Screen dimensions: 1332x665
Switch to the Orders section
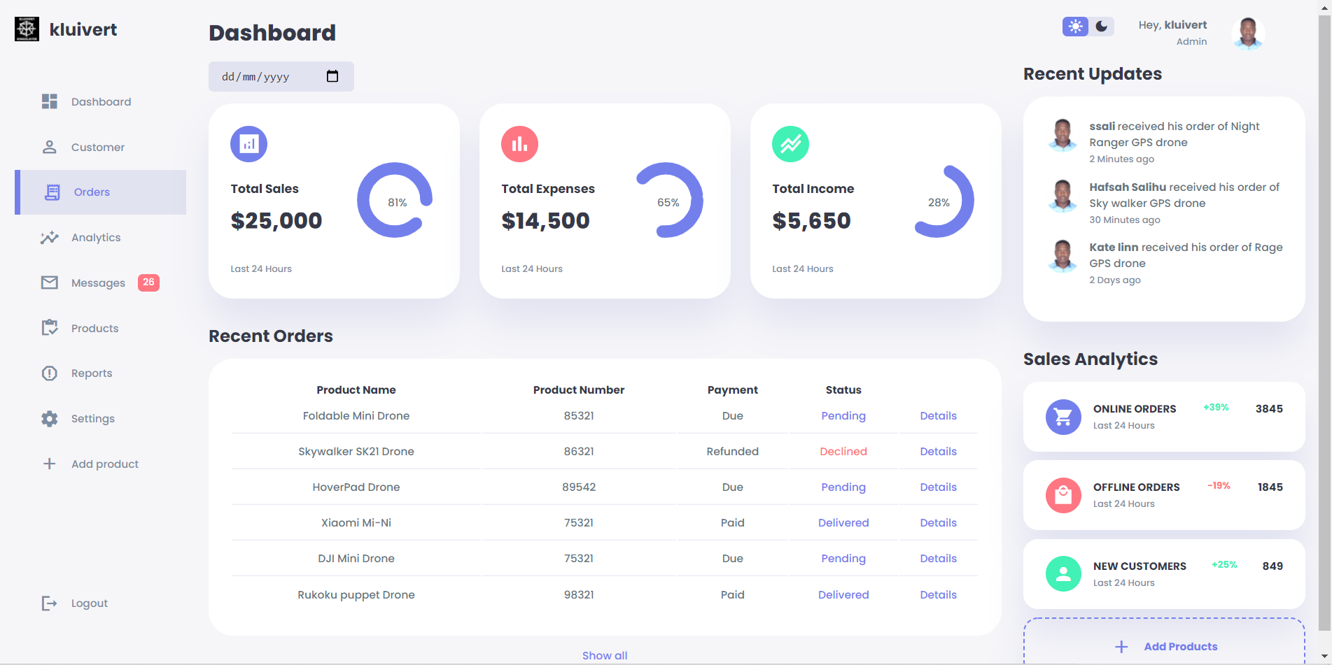point(91,192)
